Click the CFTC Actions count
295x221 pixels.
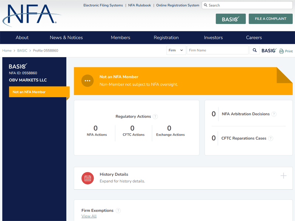pos(132,128)
